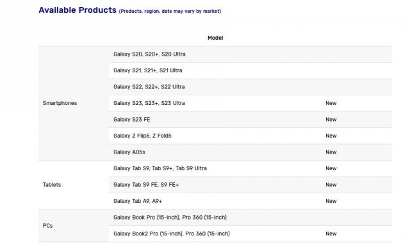Click the Galaxy Tab S9 FE, S9 FE+ entry
410x247 pixels.
click(x=146, y=185)
